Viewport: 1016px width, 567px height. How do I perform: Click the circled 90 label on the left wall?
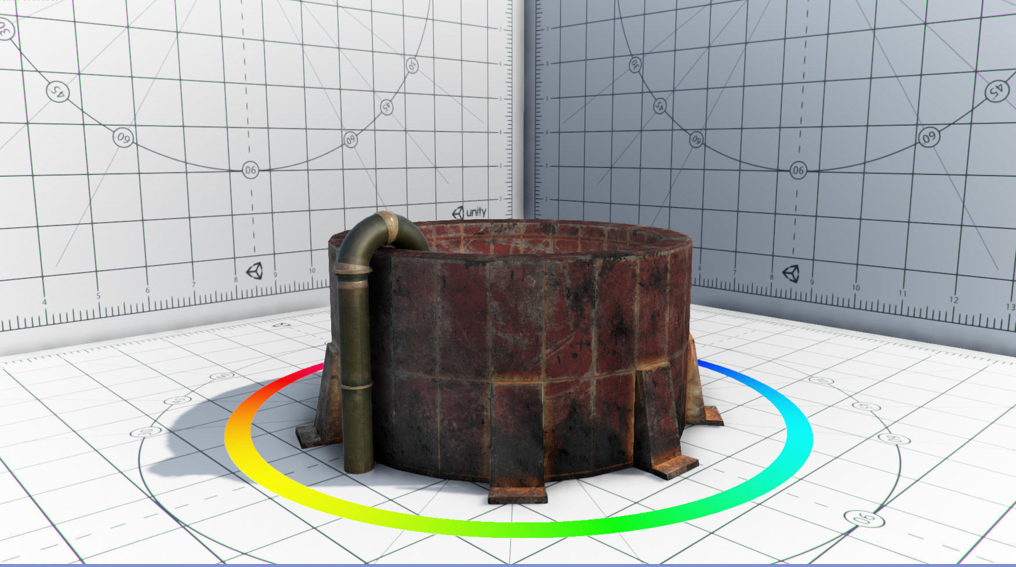click(250, 170)
